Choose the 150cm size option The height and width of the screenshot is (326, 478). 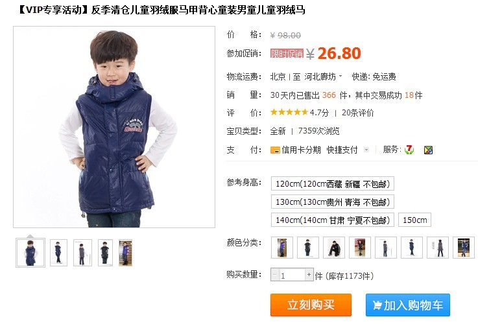pos(414,220)
